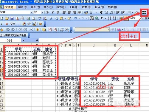Toggle italic formatting
Screen dimensions: 149x112
pyautogui.click(x=53, y=12)
